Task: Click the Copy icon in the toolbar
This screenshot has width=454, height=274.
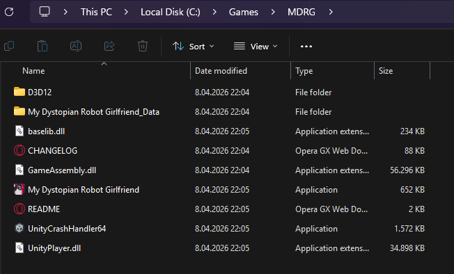Action: click(x=9, y=46)
